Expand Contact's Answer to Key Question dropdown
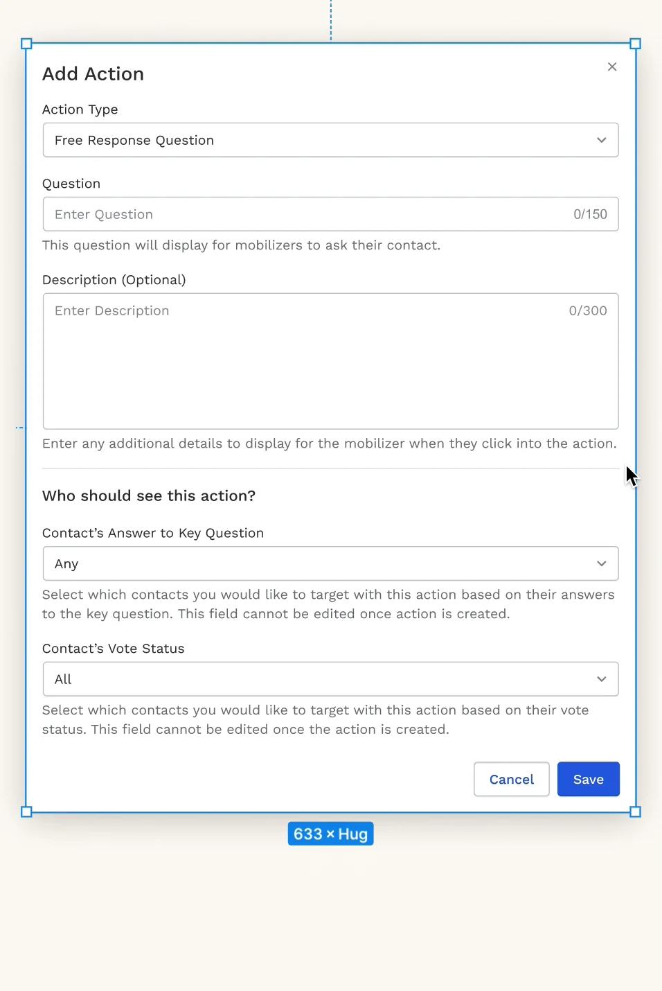Image resolution: width=662 pixels, height=991 pixels. 330,563
